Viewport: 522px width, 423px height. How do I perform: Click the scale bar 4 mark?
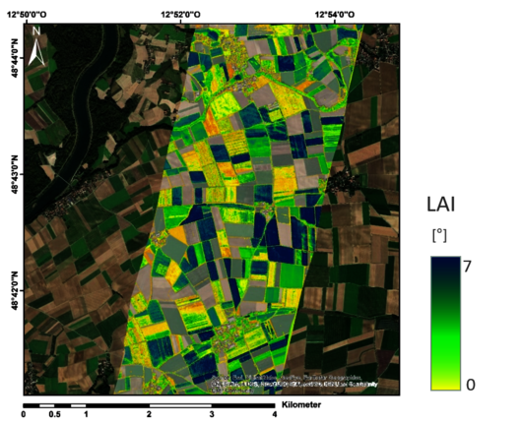point(275,414)
